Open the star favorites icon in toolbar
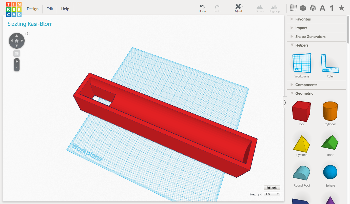Screen dimensions: 350x204 pyautogui.click(x=341, y=8)
